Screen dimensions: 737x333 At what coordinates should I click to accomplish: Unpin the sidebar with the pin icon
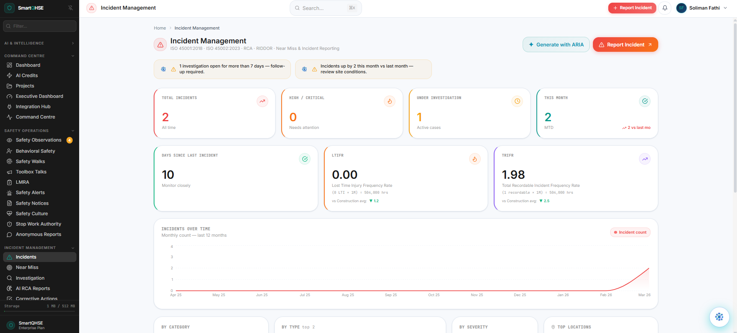tap(70, 8)
